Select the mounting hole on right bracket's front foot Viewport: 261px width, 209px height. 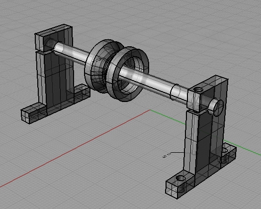(x=180, y=178)
